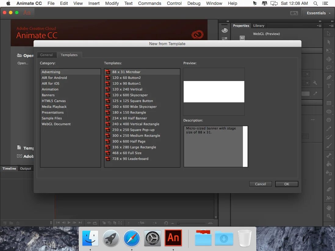
Task: Select the Banners category
Action: 70,95
